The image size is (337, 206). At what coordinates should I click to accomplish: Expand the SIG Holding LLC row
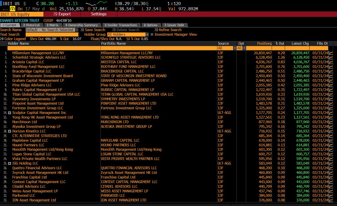click(10, 163)
